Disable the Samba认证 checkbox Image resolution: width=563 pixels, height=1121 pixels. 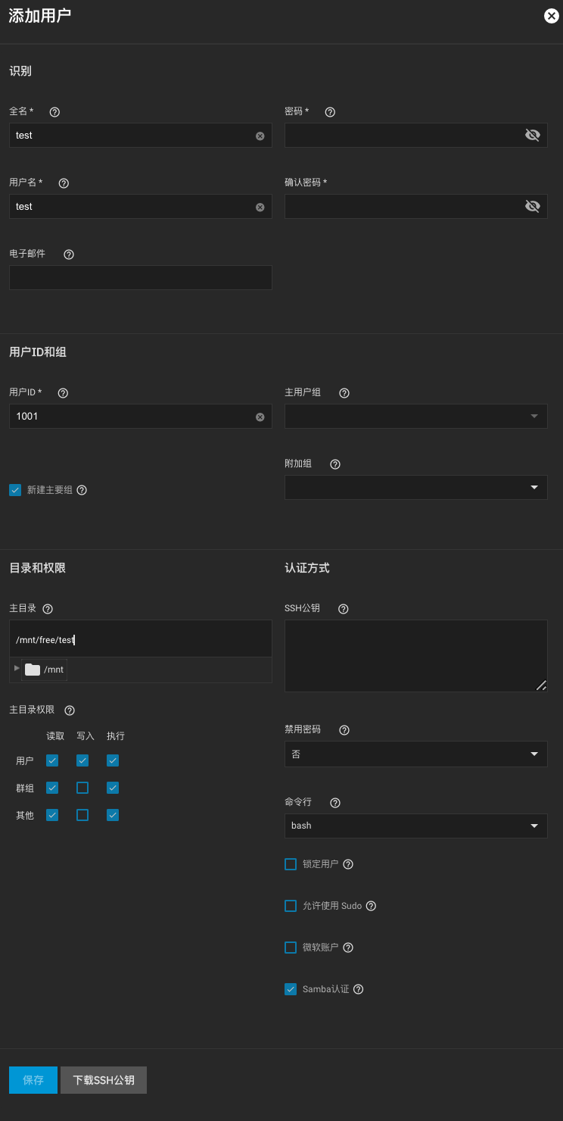click(x=291, y=989)
